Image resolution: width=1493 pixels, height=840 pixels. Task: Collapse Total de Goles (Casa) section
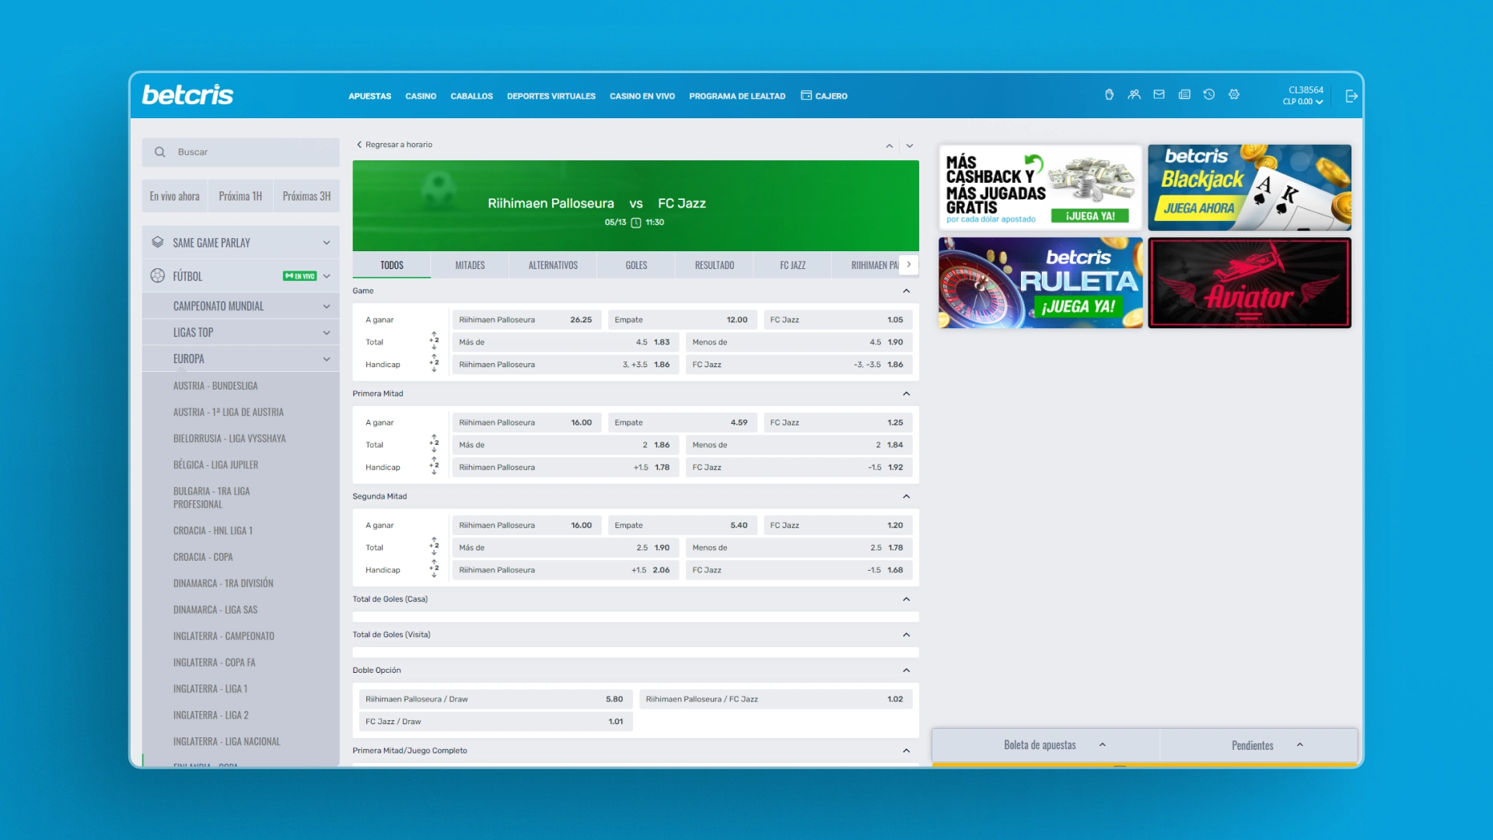906,599
